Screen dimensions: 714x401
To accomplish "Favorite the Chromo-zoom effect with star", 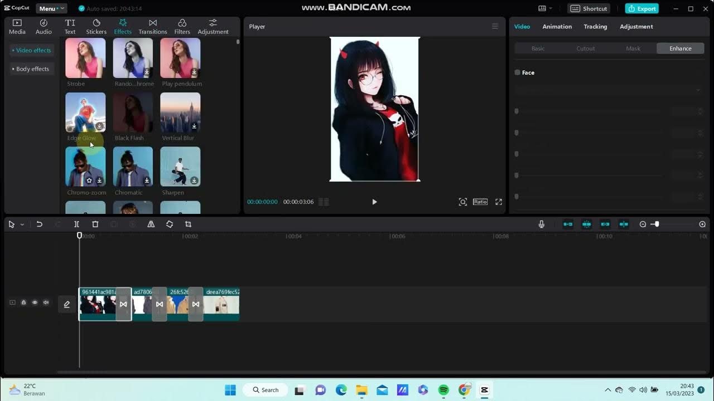I will 89,180.
